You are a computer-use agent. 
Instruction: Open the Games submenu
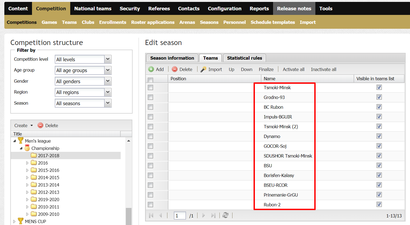pyautogui.click(x=49, y=22)
